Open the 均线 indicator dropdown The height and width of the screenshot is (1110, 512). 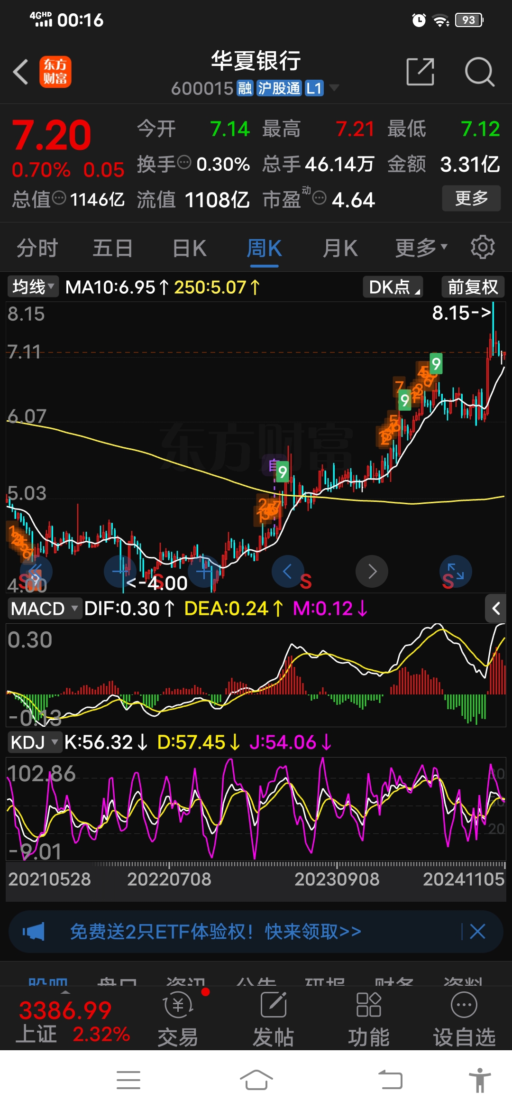[x=33, y=287]
